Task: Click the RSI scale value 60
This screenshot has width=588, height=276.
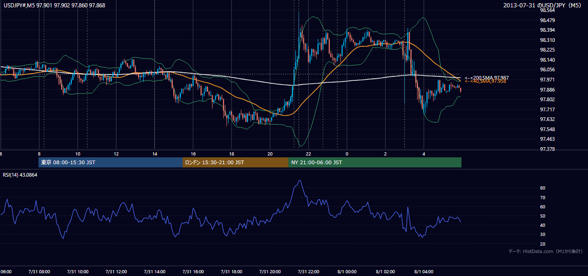Action: click(542, 207)
